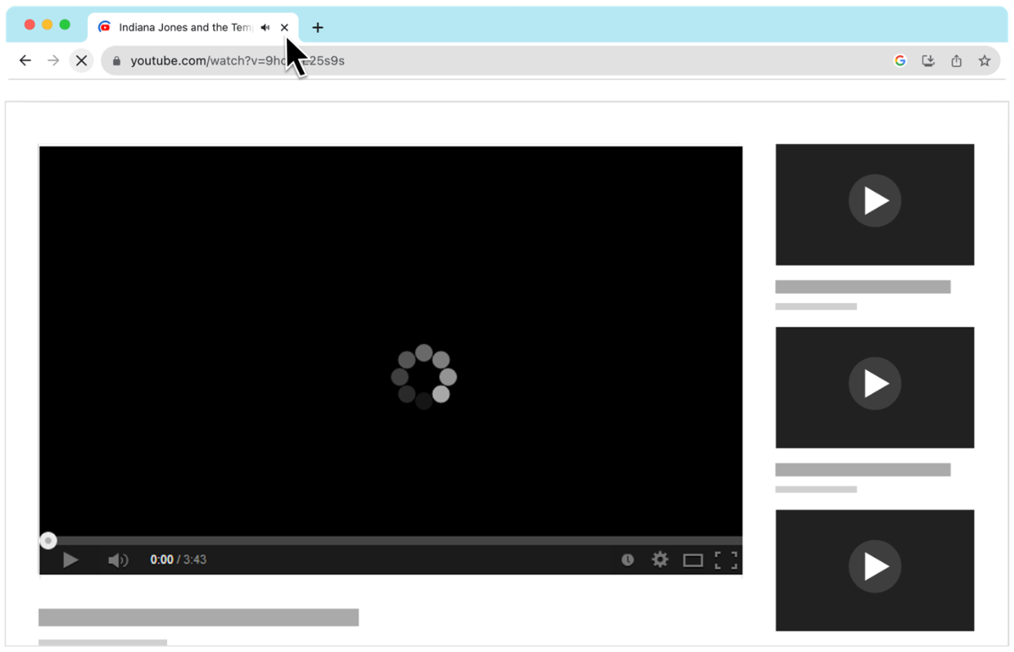Open the Watch later clock icon
Image resolution: width=1014 pixels, height=652 pixels.
627,559
